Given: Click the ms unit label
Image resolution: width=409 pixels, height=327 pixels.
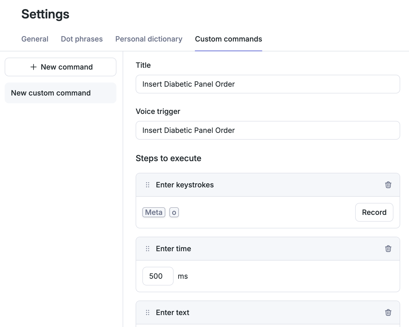Looking at the screenshot, I should pos(183,276).
